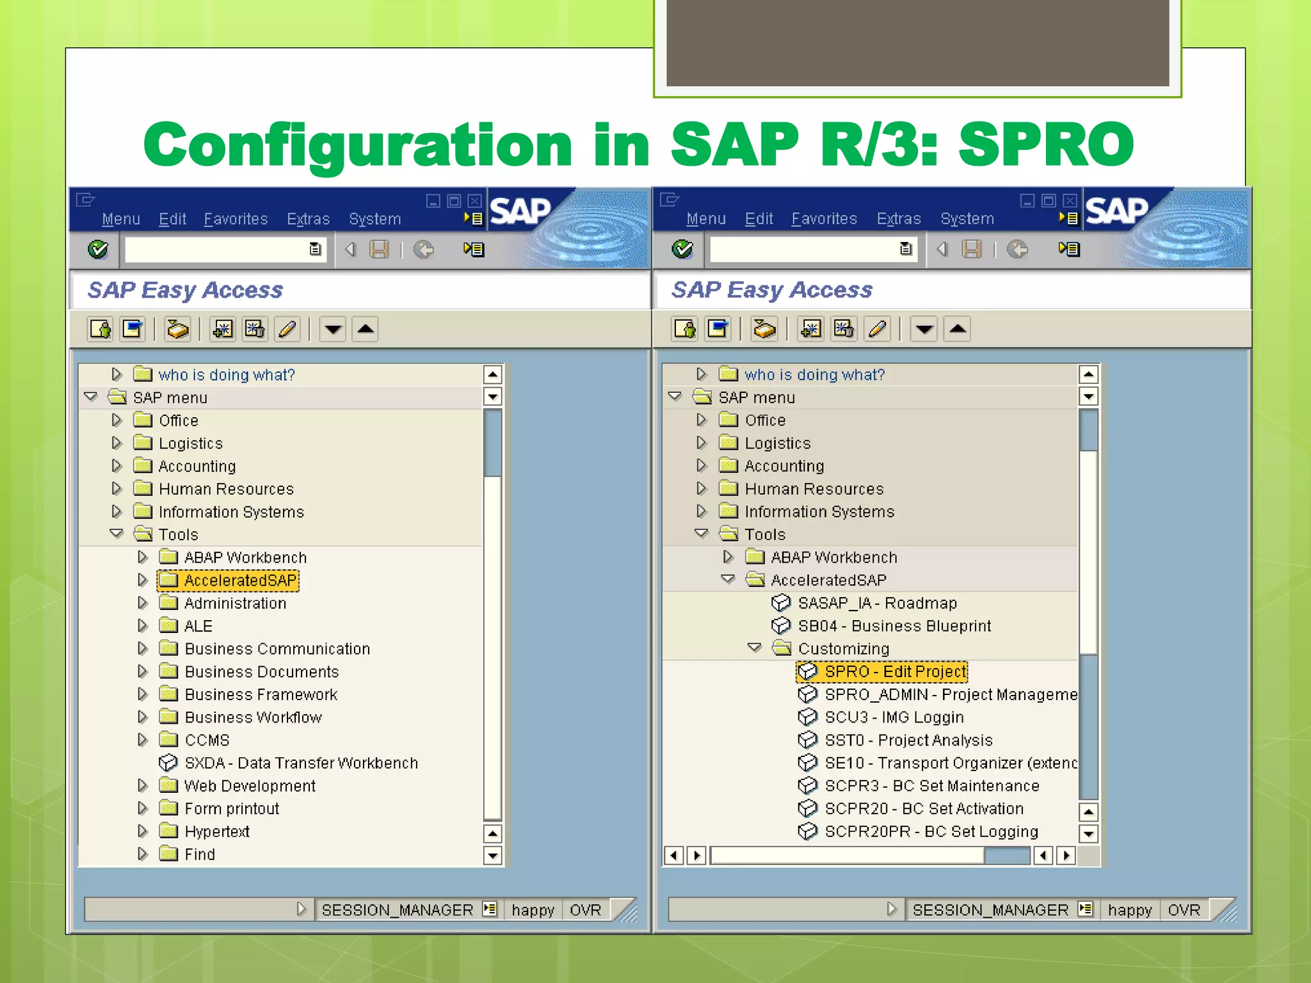Click move favorites up arrow in left window
Viewport: 1311px width, 983px height.
(x=366, y=330)
